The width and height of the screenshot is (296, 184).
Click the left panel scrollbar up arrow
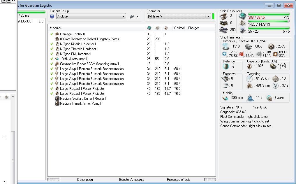[x=13, y=96]
